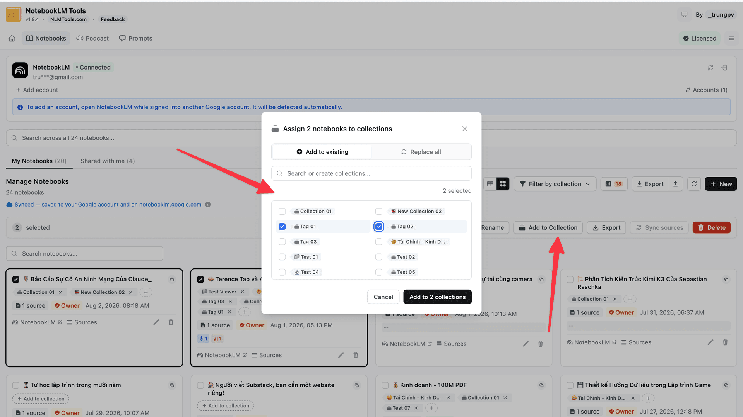Delete the Báo Cáo Sự Cố notebook

click(x=171, y=322)
